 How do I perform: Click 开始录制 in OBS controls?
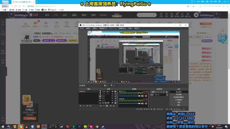point(179,95)
